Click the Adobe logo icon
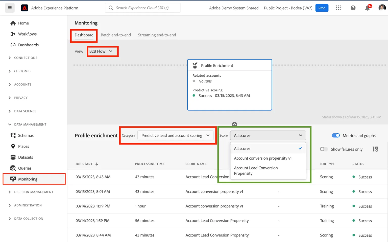Screen dimensions: 388x242 click(25, 8)
